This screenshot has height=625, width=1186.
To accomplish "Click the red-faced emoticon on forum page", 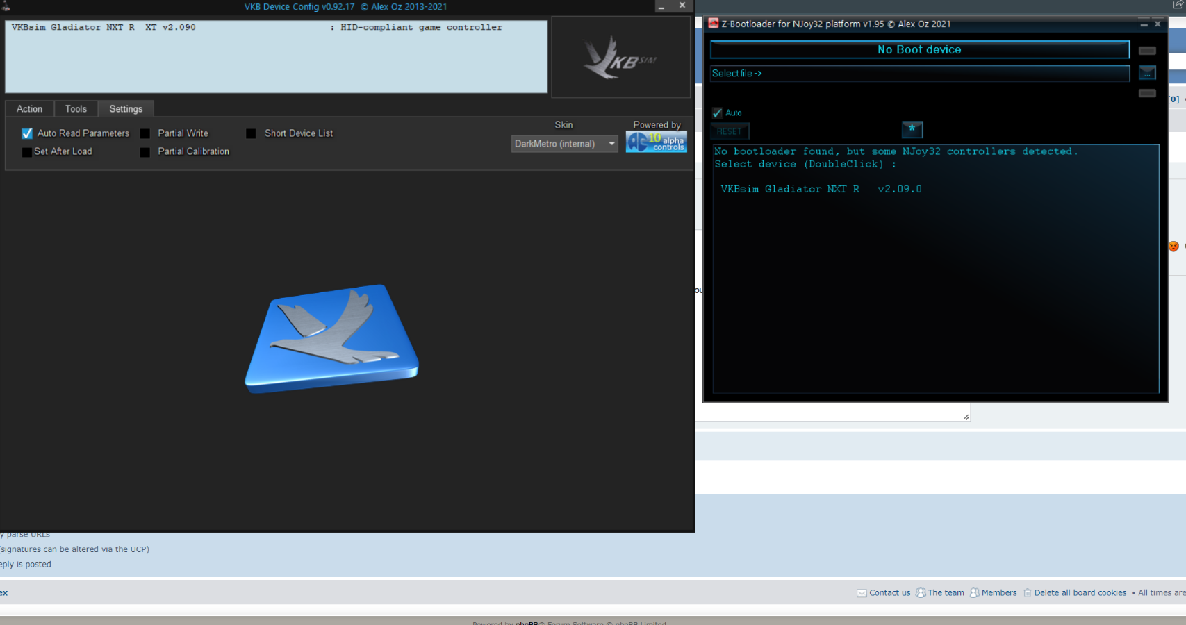I will 1173,246.
